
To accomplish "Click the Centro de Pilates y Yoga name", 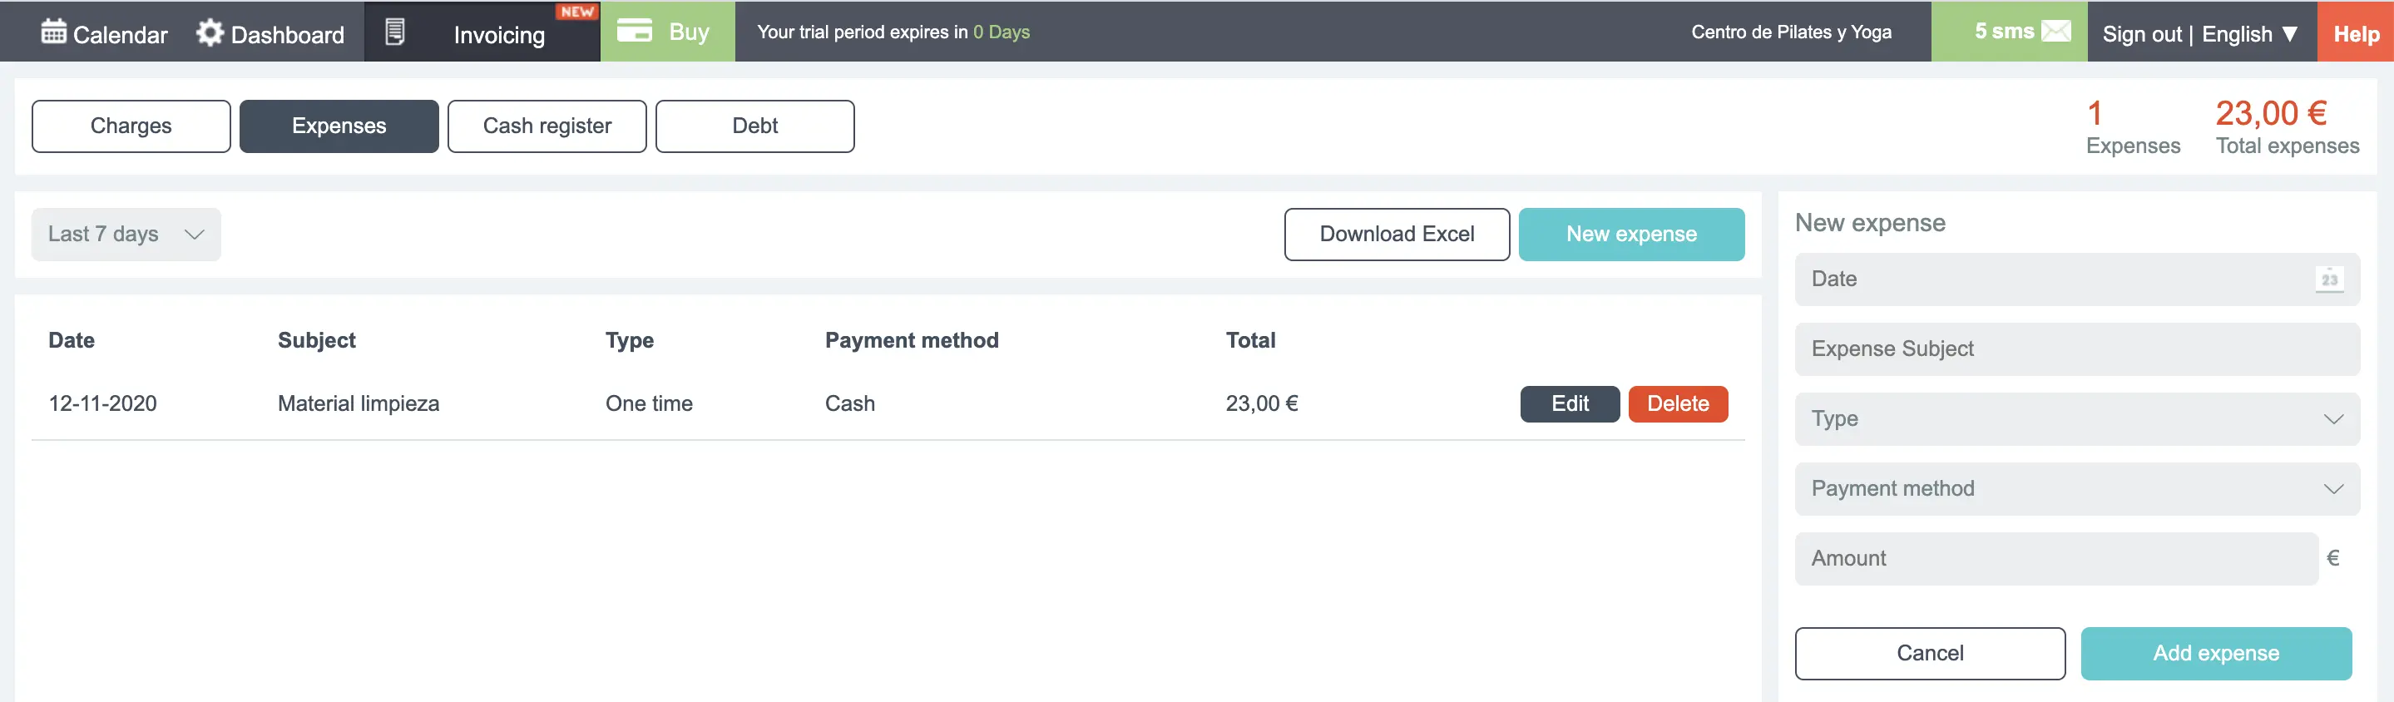I will tap(1791, 32).
